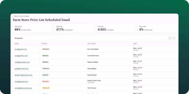
Task: Click Delivered status badge for Kurt Schnieder
Action: [46, 49]
